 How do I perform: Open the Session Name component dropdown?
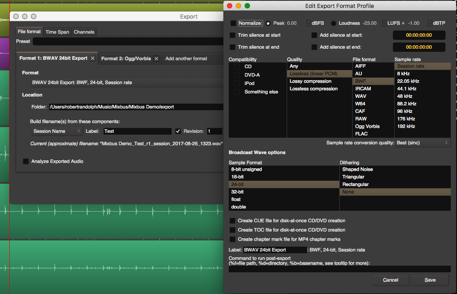[x=57, y=131]
